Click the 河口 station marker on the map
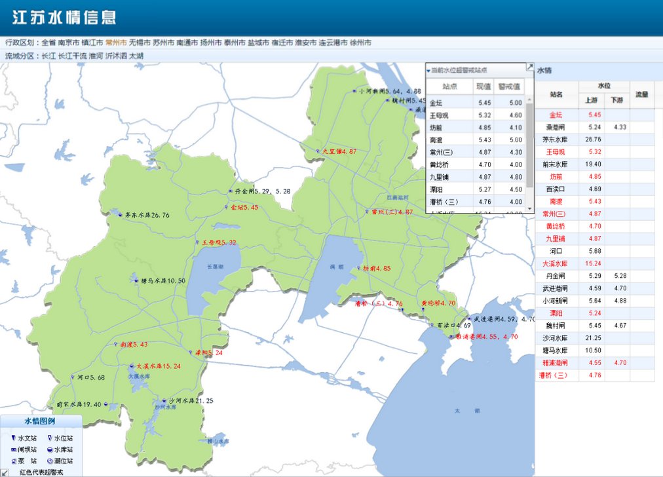Image resolution: width=663 pixels, height=477 pixels. click(x=72, y=377)
